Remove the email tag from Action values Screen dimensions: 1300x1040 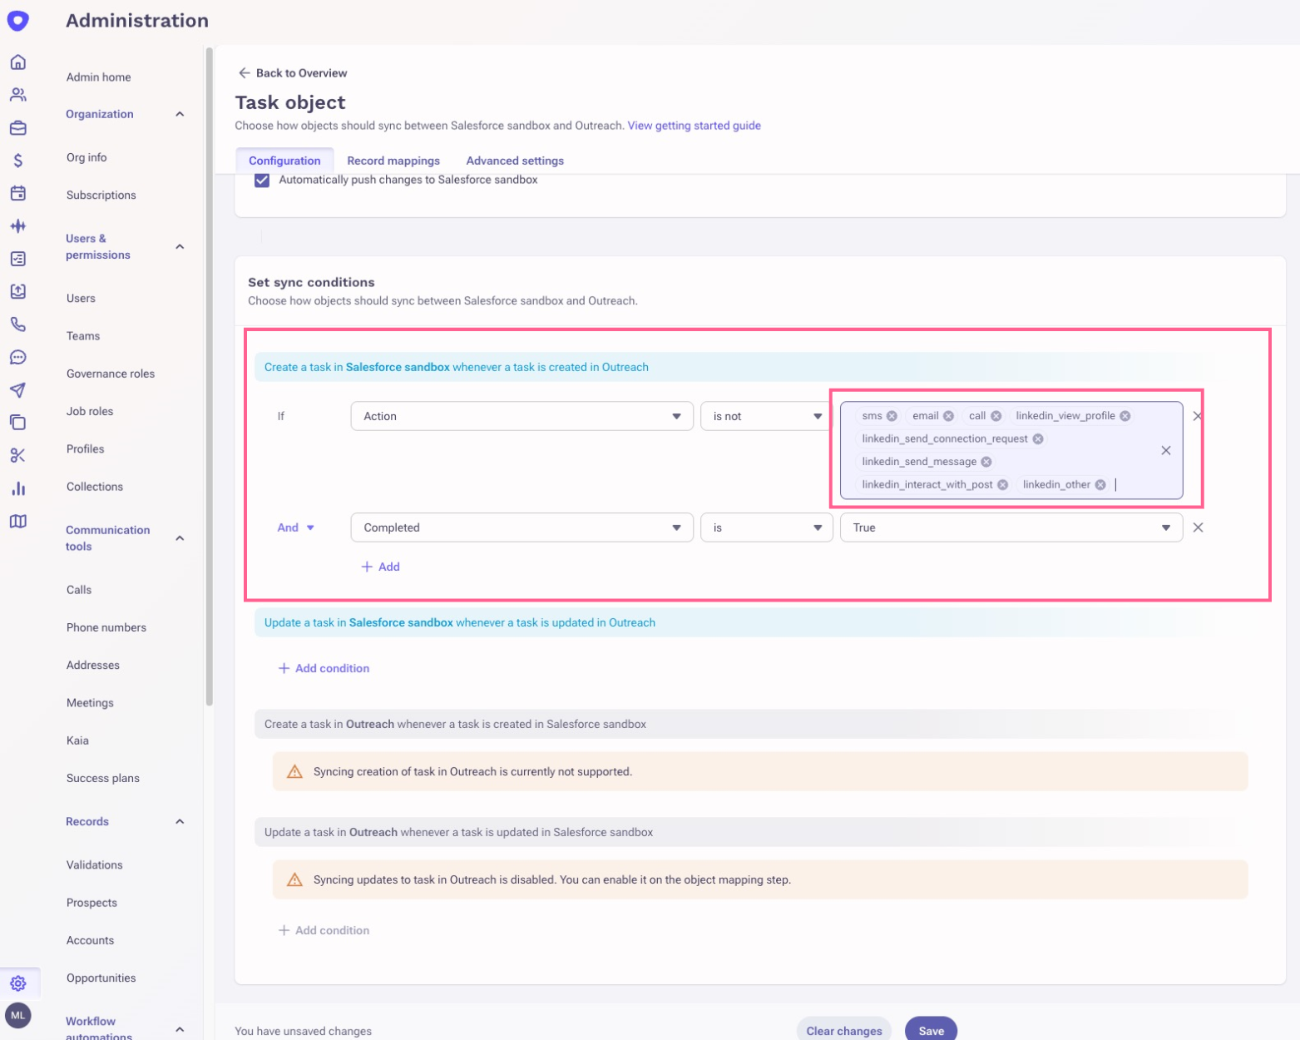pyautogui.click(x=948, y=416)
